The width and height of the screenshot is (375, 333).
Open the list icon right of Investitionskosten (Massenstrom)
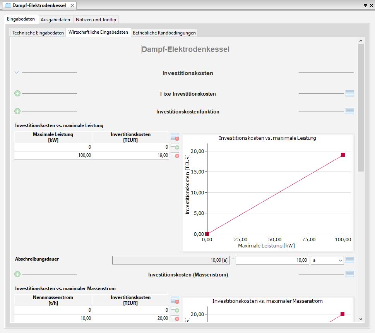349,274
